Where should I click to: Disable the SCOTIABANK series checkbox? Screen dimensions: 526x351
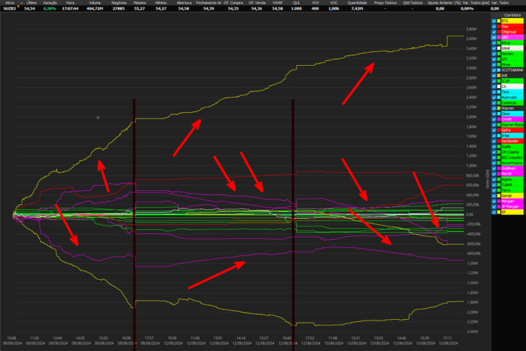click(495, 70)
